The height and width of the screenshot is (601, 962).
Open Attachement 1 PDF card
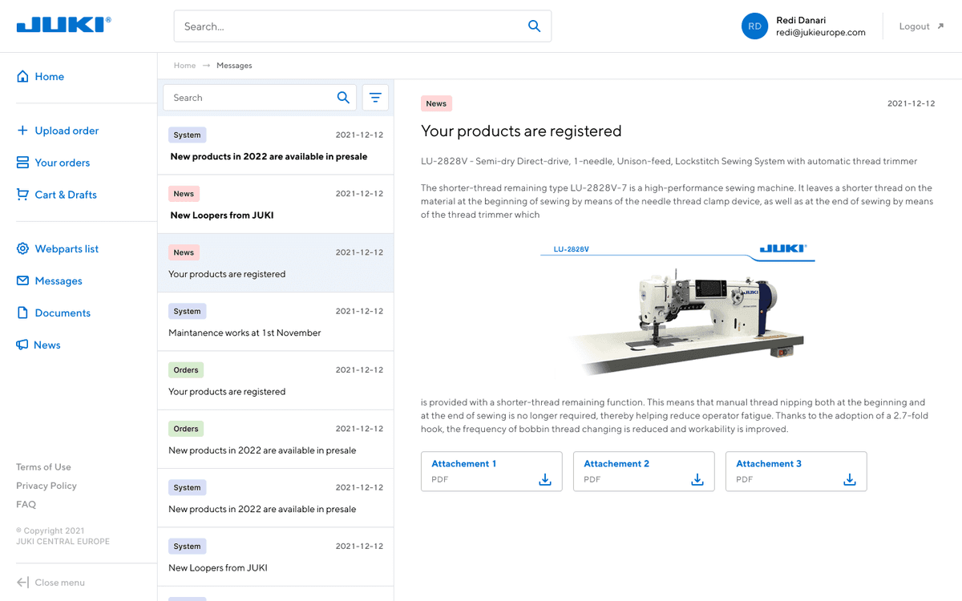[491, 471]
